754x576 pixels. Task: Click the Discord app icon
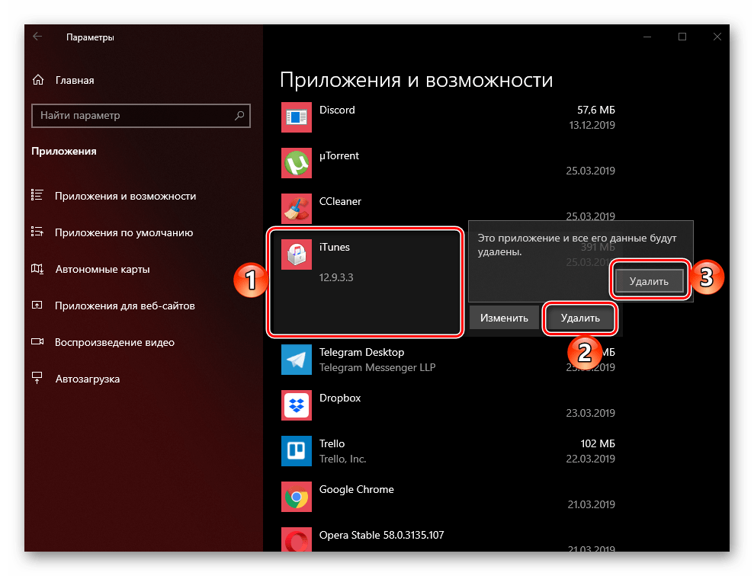296,117
